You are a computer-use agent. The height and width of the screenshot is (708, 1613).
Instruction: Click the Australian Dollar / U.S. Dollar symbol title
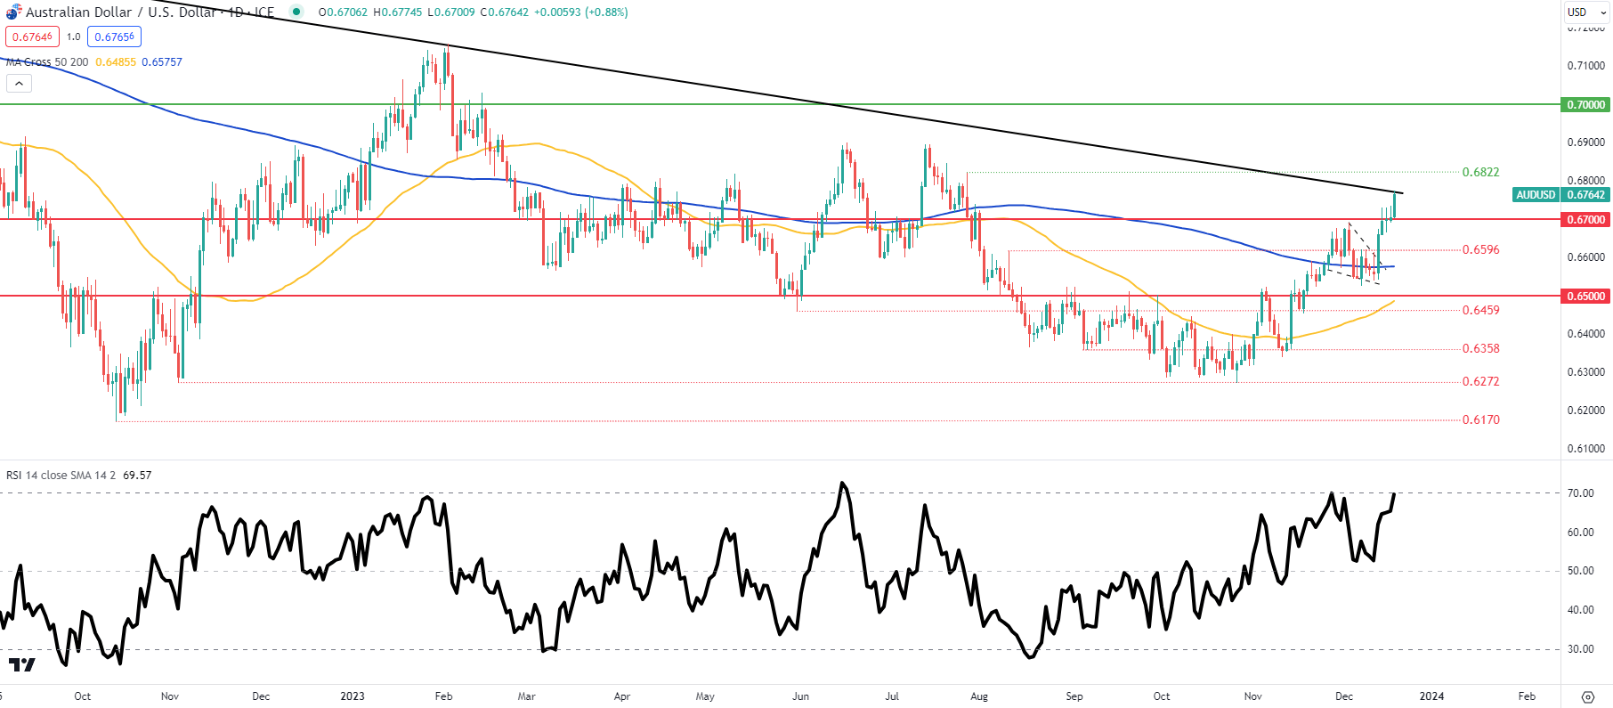pos(150,12)
